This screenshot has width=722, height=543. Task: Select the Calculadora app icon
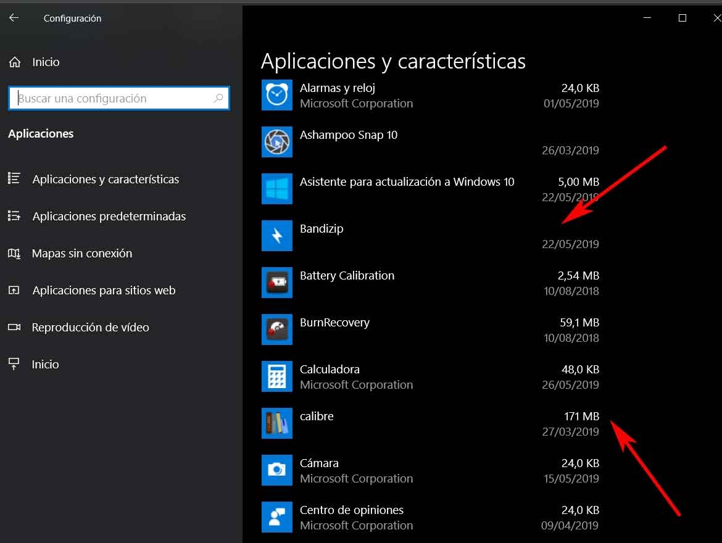(276, 377)
